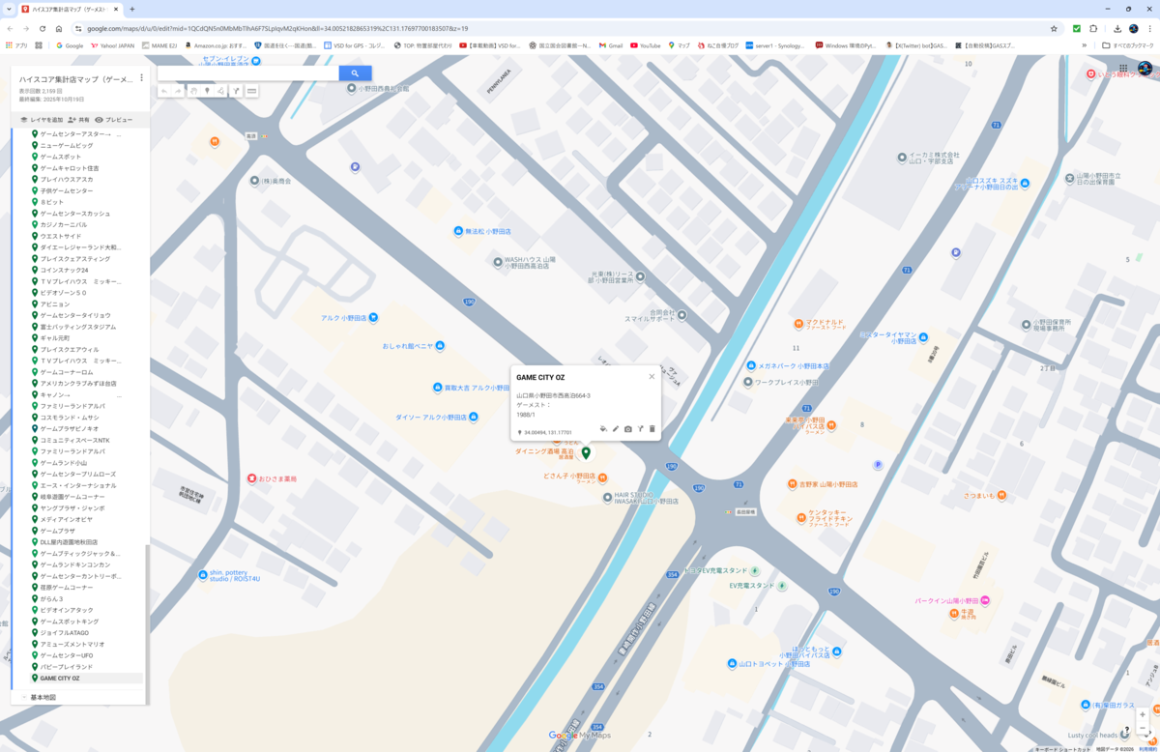
Task: Select コインスナック24 in the list
Action: [x=64, y=270]
